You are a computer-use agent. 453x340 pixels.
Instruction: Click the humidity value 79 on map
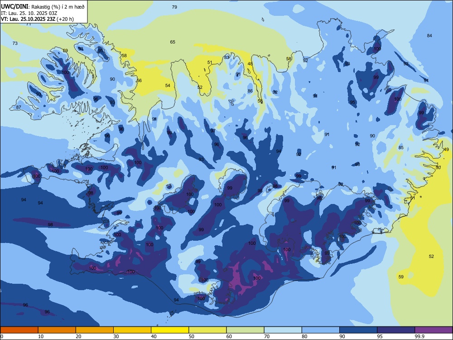tap(174, 7)
